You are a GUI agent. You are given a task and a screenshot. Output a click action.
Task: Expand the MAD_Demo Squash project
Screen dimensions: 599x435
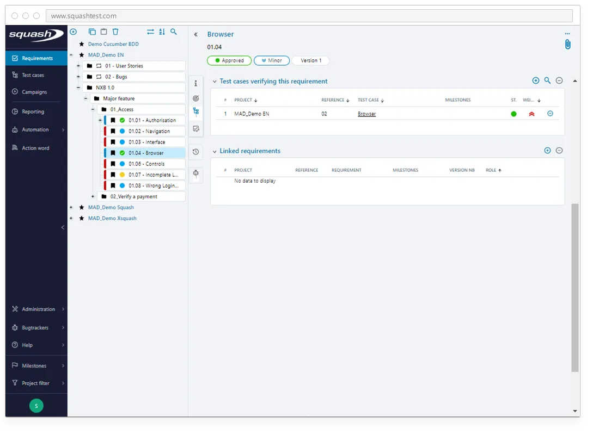tap(71, 207)
